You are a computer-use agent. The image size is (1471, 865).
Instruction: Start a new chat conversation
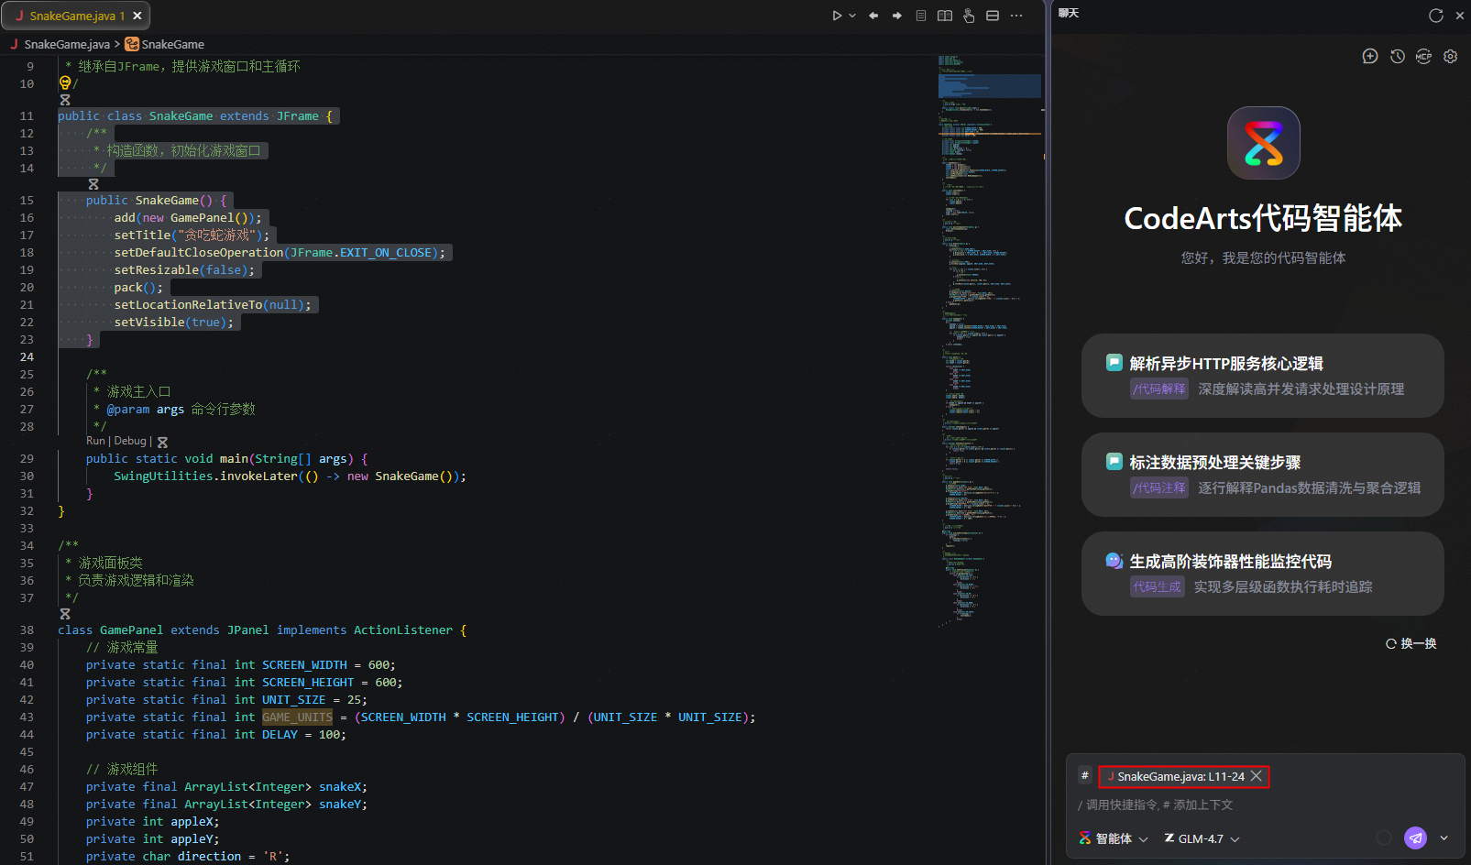point(1370,57)
